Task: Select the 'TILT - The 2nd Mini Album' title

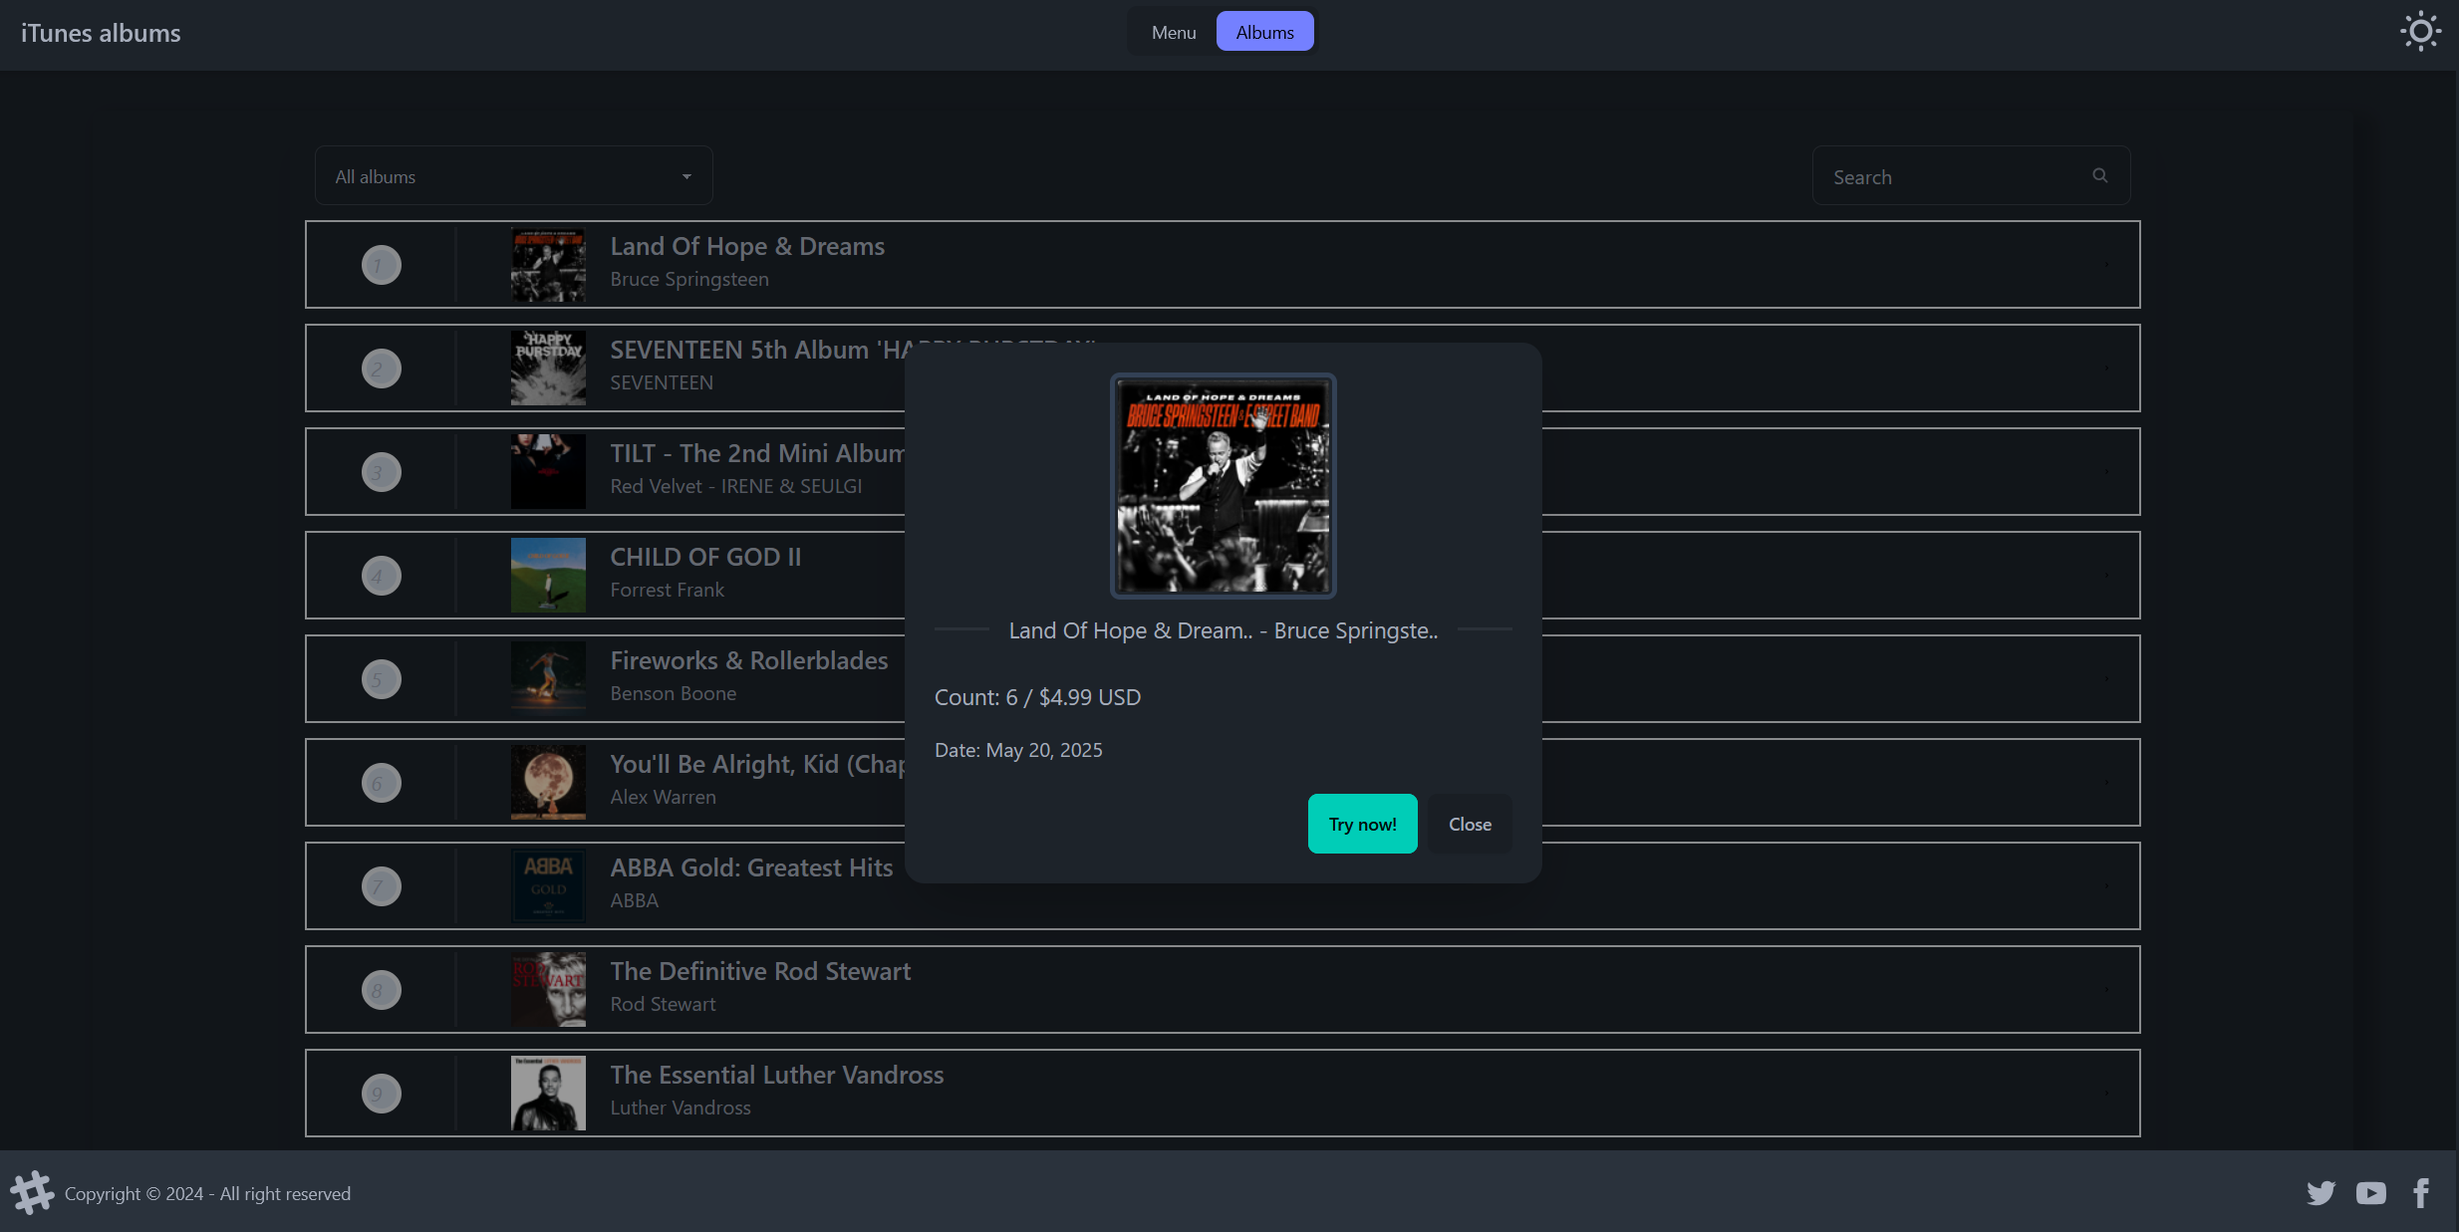Action: coord(757,453)
